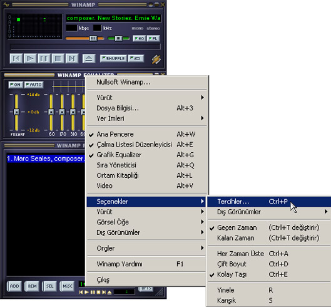
Task: Expand the Görsel Öğe submenu
Action: (146, 222)
